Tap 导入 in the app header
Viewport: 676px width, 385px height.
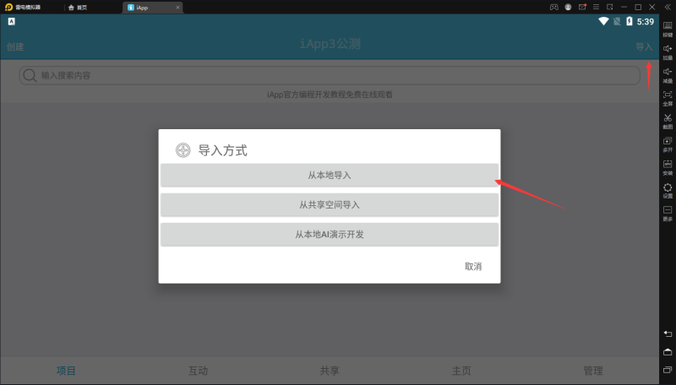(644, 47)
